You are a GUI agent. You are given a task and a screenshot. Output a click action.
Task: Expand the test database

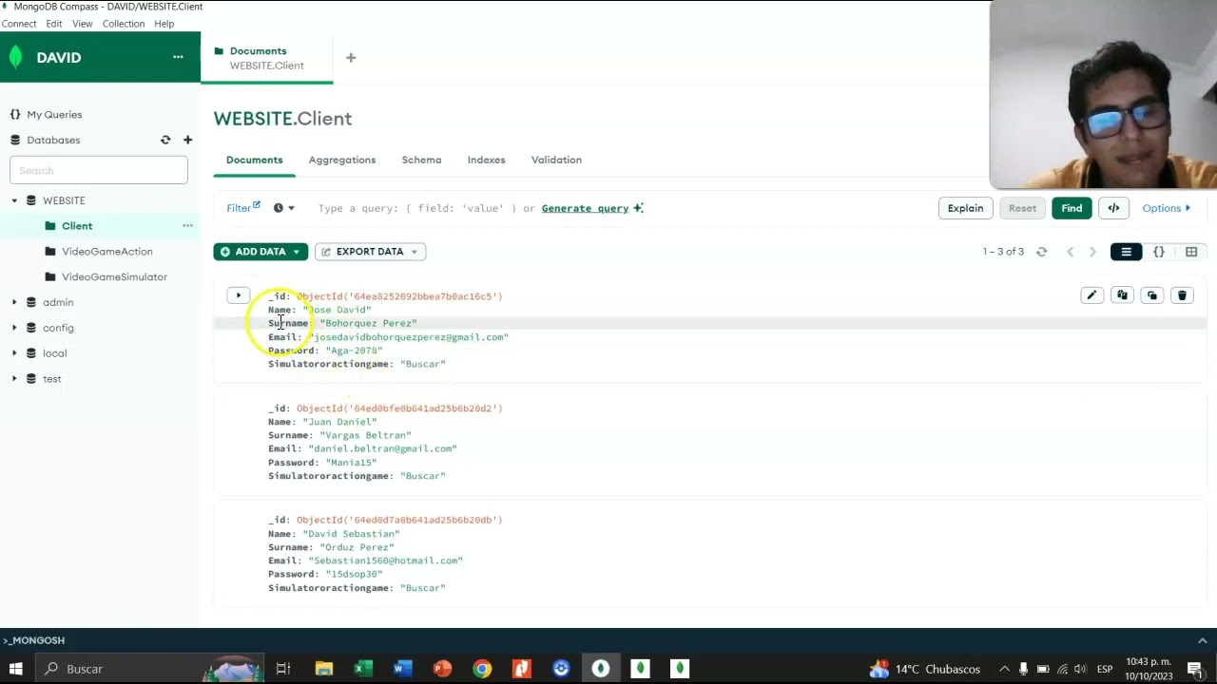pos(14,379)
